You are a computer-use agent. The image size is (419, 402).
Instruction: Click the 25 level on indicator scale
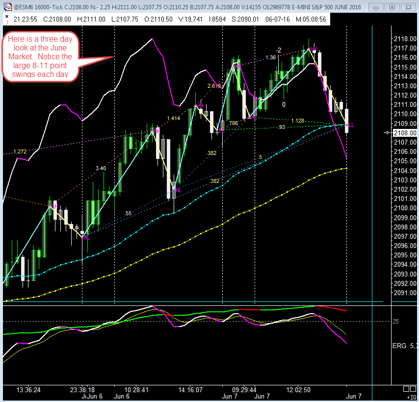click(x=395, y=321)
